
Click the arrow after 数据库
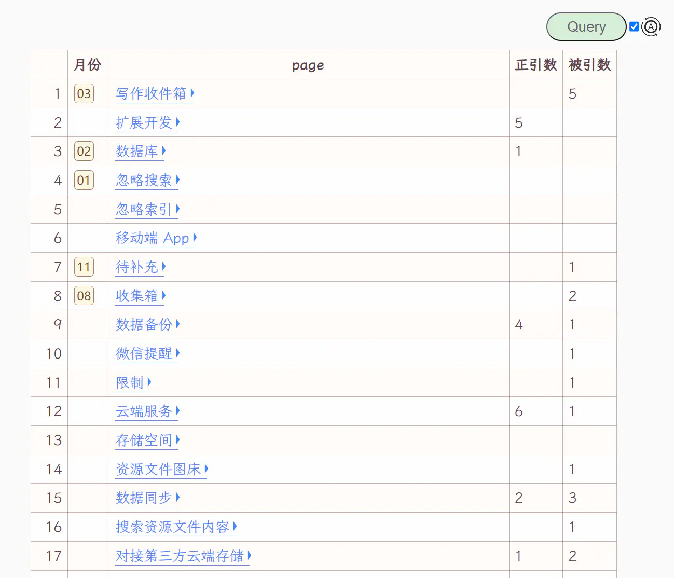pos(163,150)
